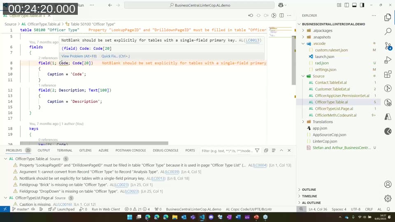395x222 pixels.
Task: Click the horizontal editor scrollbar
Action: pyautogui.click(x=94, y=143)
